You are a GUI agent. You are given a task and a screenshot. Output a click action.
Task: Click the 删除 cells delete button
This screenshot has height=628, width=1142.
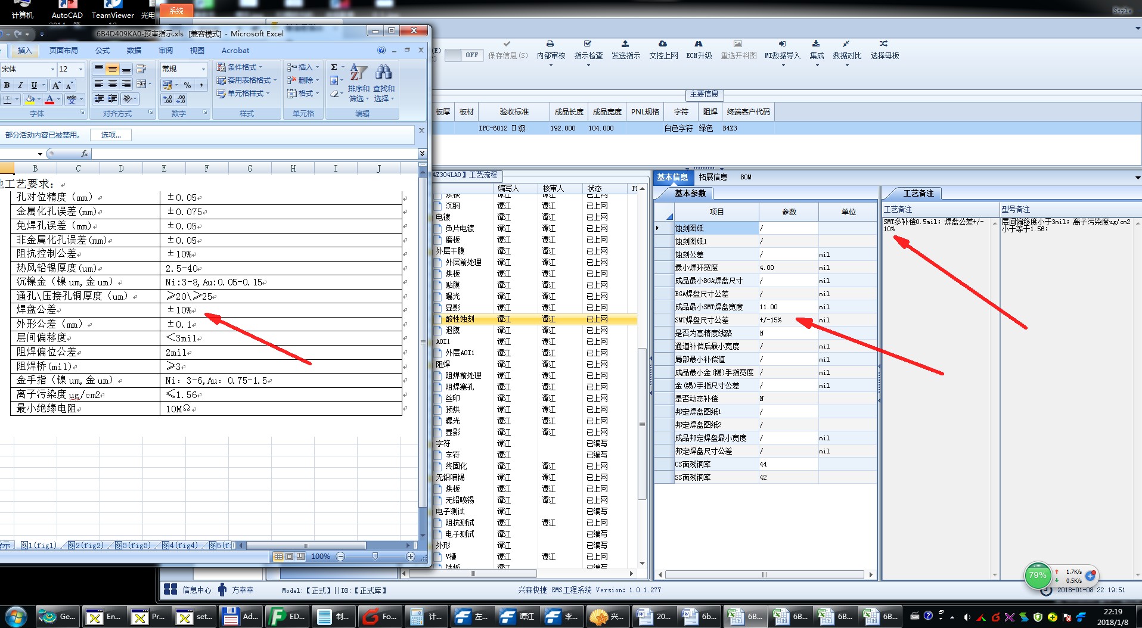pos(303,80)
